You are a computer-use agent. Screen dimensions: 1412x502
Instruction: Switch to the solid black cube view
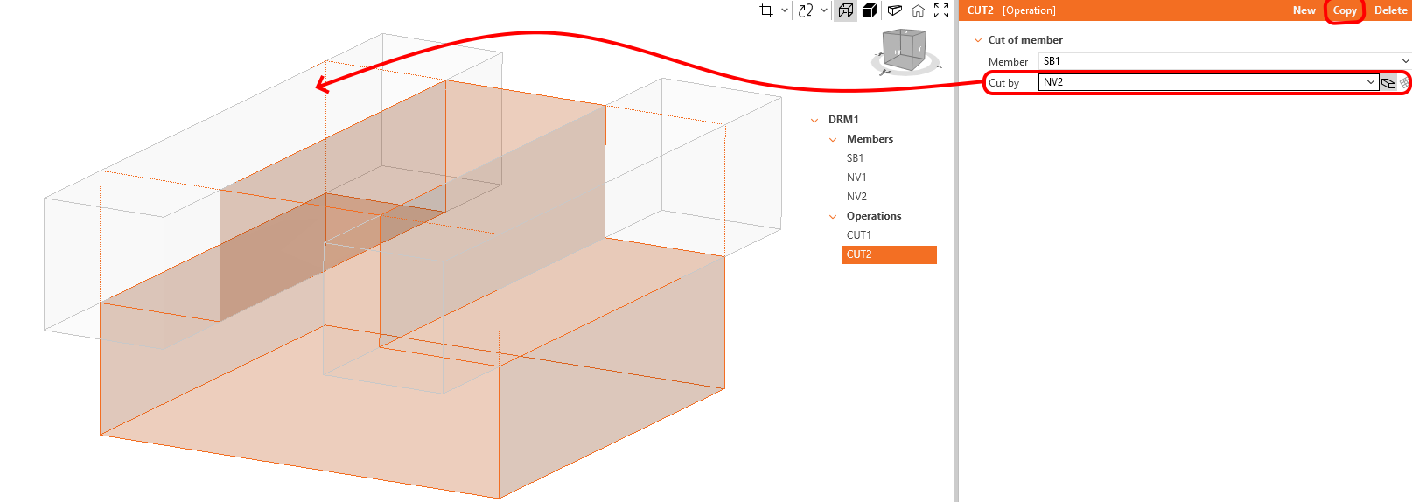click(870, 10)
